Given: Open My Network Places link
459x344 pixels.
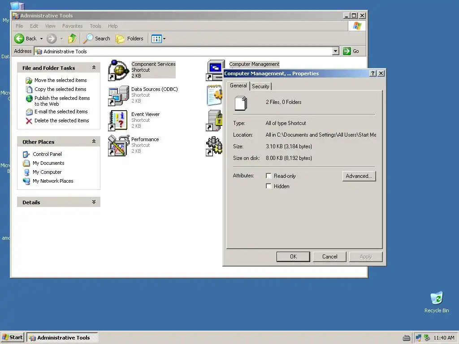Looking at the screenshot, I should pyautogui.click(x=53, y=181).
